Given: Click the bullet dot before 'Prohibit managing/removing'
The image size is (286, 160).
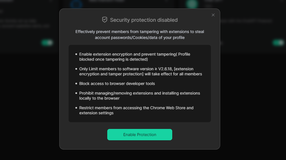Looking at the screenshot, I should click(x=76, y=93).
